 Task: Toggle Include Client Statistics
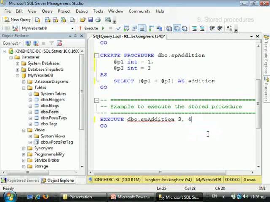[x=159, y=28]
